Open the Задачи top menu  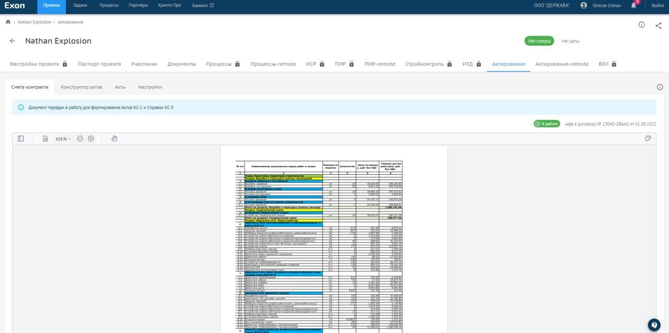coord(80,5)
